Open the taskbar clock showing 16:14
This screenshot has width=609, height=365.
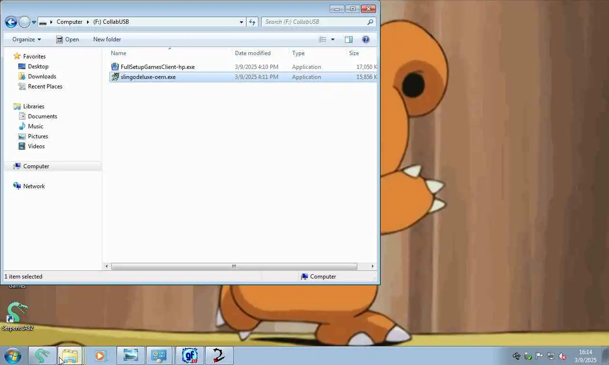point(585,356)
